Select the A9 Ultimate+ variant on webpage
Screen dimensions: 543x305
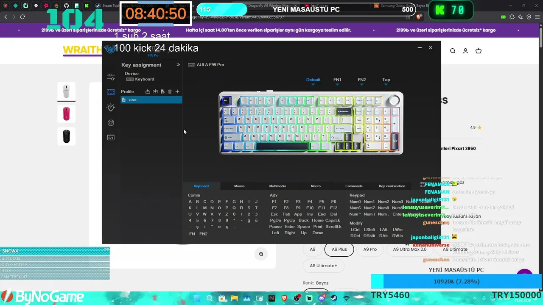click(x=324, y=266)
